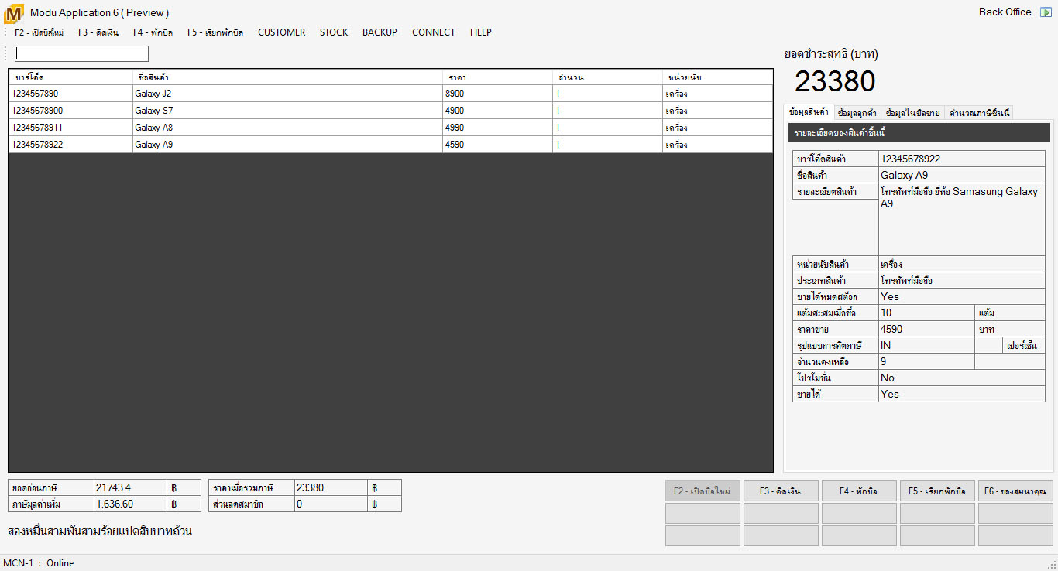Select the Galaxy A8 row name cell

(x=287, y=128)
